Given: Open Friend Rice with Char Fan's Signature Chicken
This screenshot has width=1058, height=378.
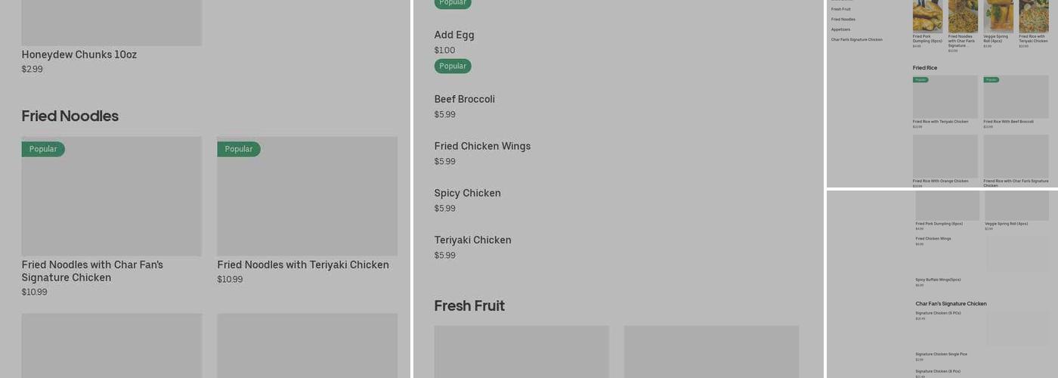Looking at the screenshot, I should tap(1016, 156).
